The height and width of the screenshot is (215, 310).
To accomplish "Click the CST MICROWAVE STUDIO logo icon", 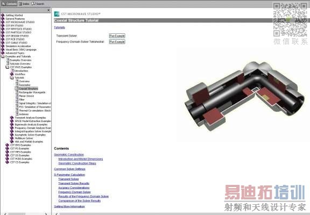I will tap(57, 14).
